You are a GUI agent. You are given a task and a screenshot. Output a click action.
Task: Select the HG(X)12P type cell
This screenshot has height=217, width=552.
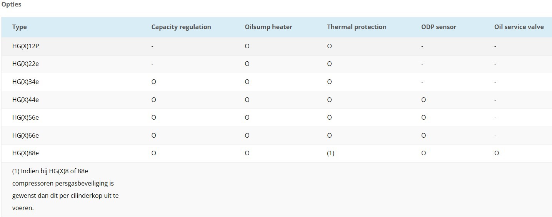coord(25,46)
